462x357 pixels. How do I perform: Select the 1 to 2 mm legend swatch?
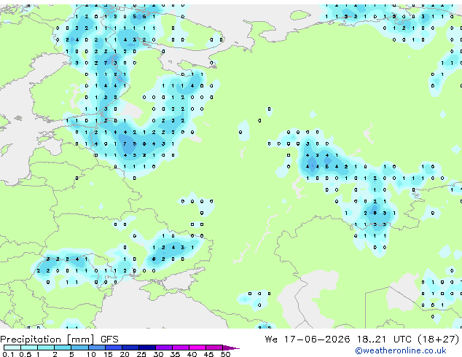click(x=46, y=348)
